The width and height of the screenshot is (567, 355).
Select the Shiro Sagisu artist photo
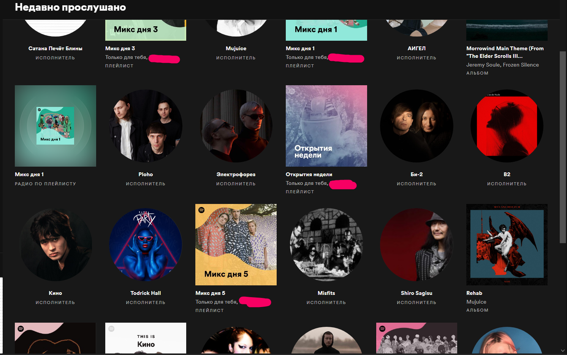(417, 245)
